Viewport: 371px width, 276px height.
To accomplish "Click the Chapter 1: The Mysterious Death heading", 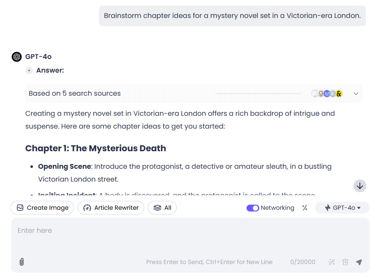I will [x=95, y=148].
